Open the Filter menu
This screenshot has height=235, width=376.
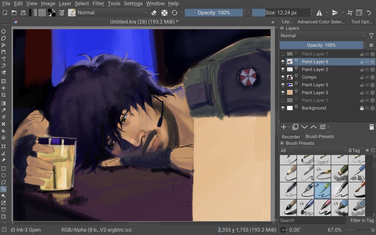tap(98, 4)
